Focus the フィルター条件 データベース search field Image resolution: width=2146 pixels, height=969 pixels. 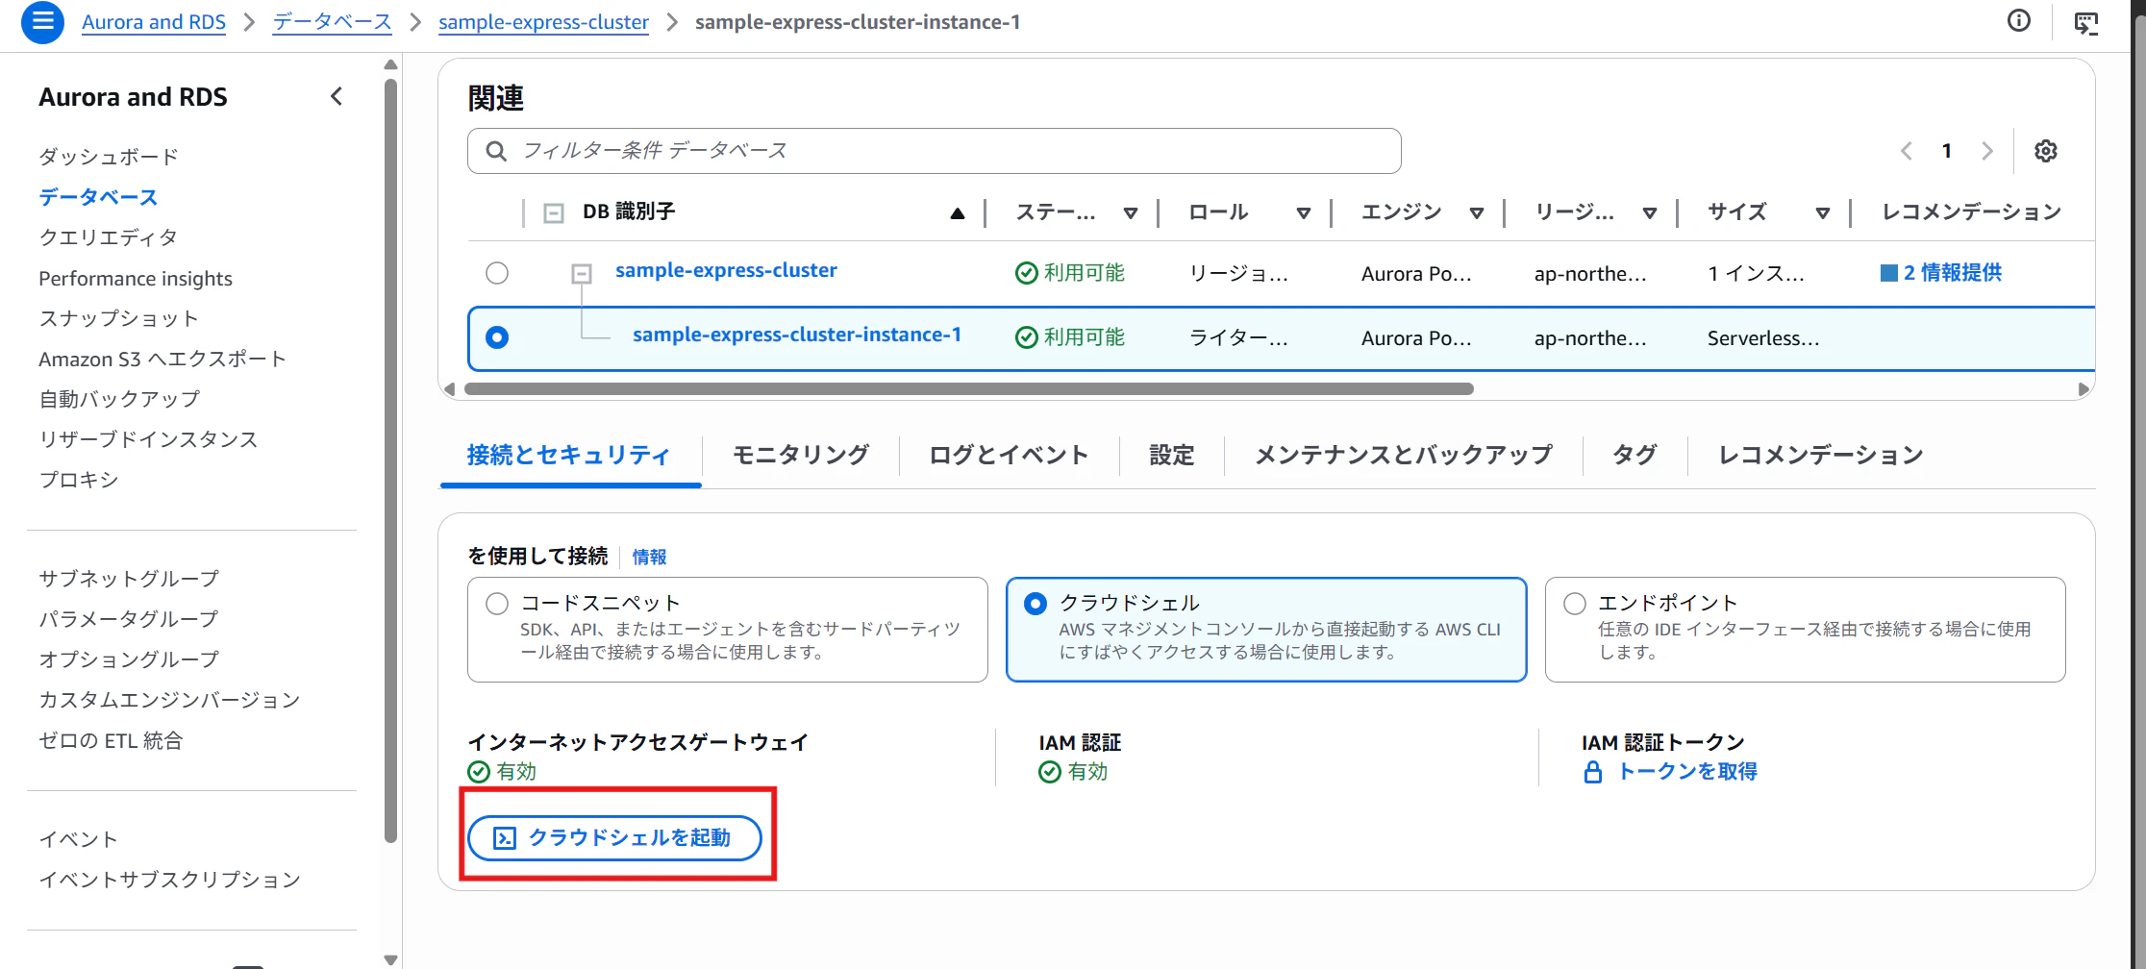935,151
